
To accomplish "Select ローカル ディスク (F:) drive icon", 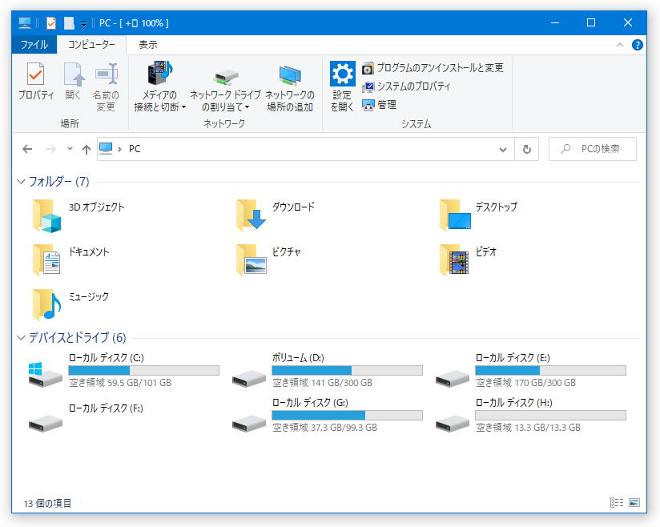I will tap(46, 423).
